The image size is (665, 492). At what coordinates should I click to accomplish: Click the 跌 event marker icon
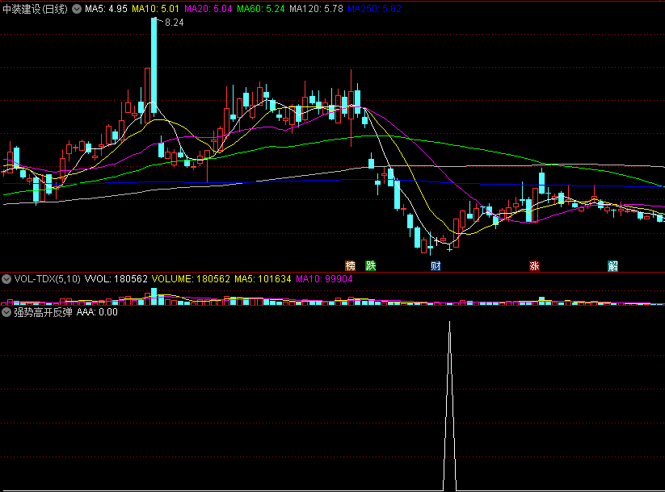(371, 266)
